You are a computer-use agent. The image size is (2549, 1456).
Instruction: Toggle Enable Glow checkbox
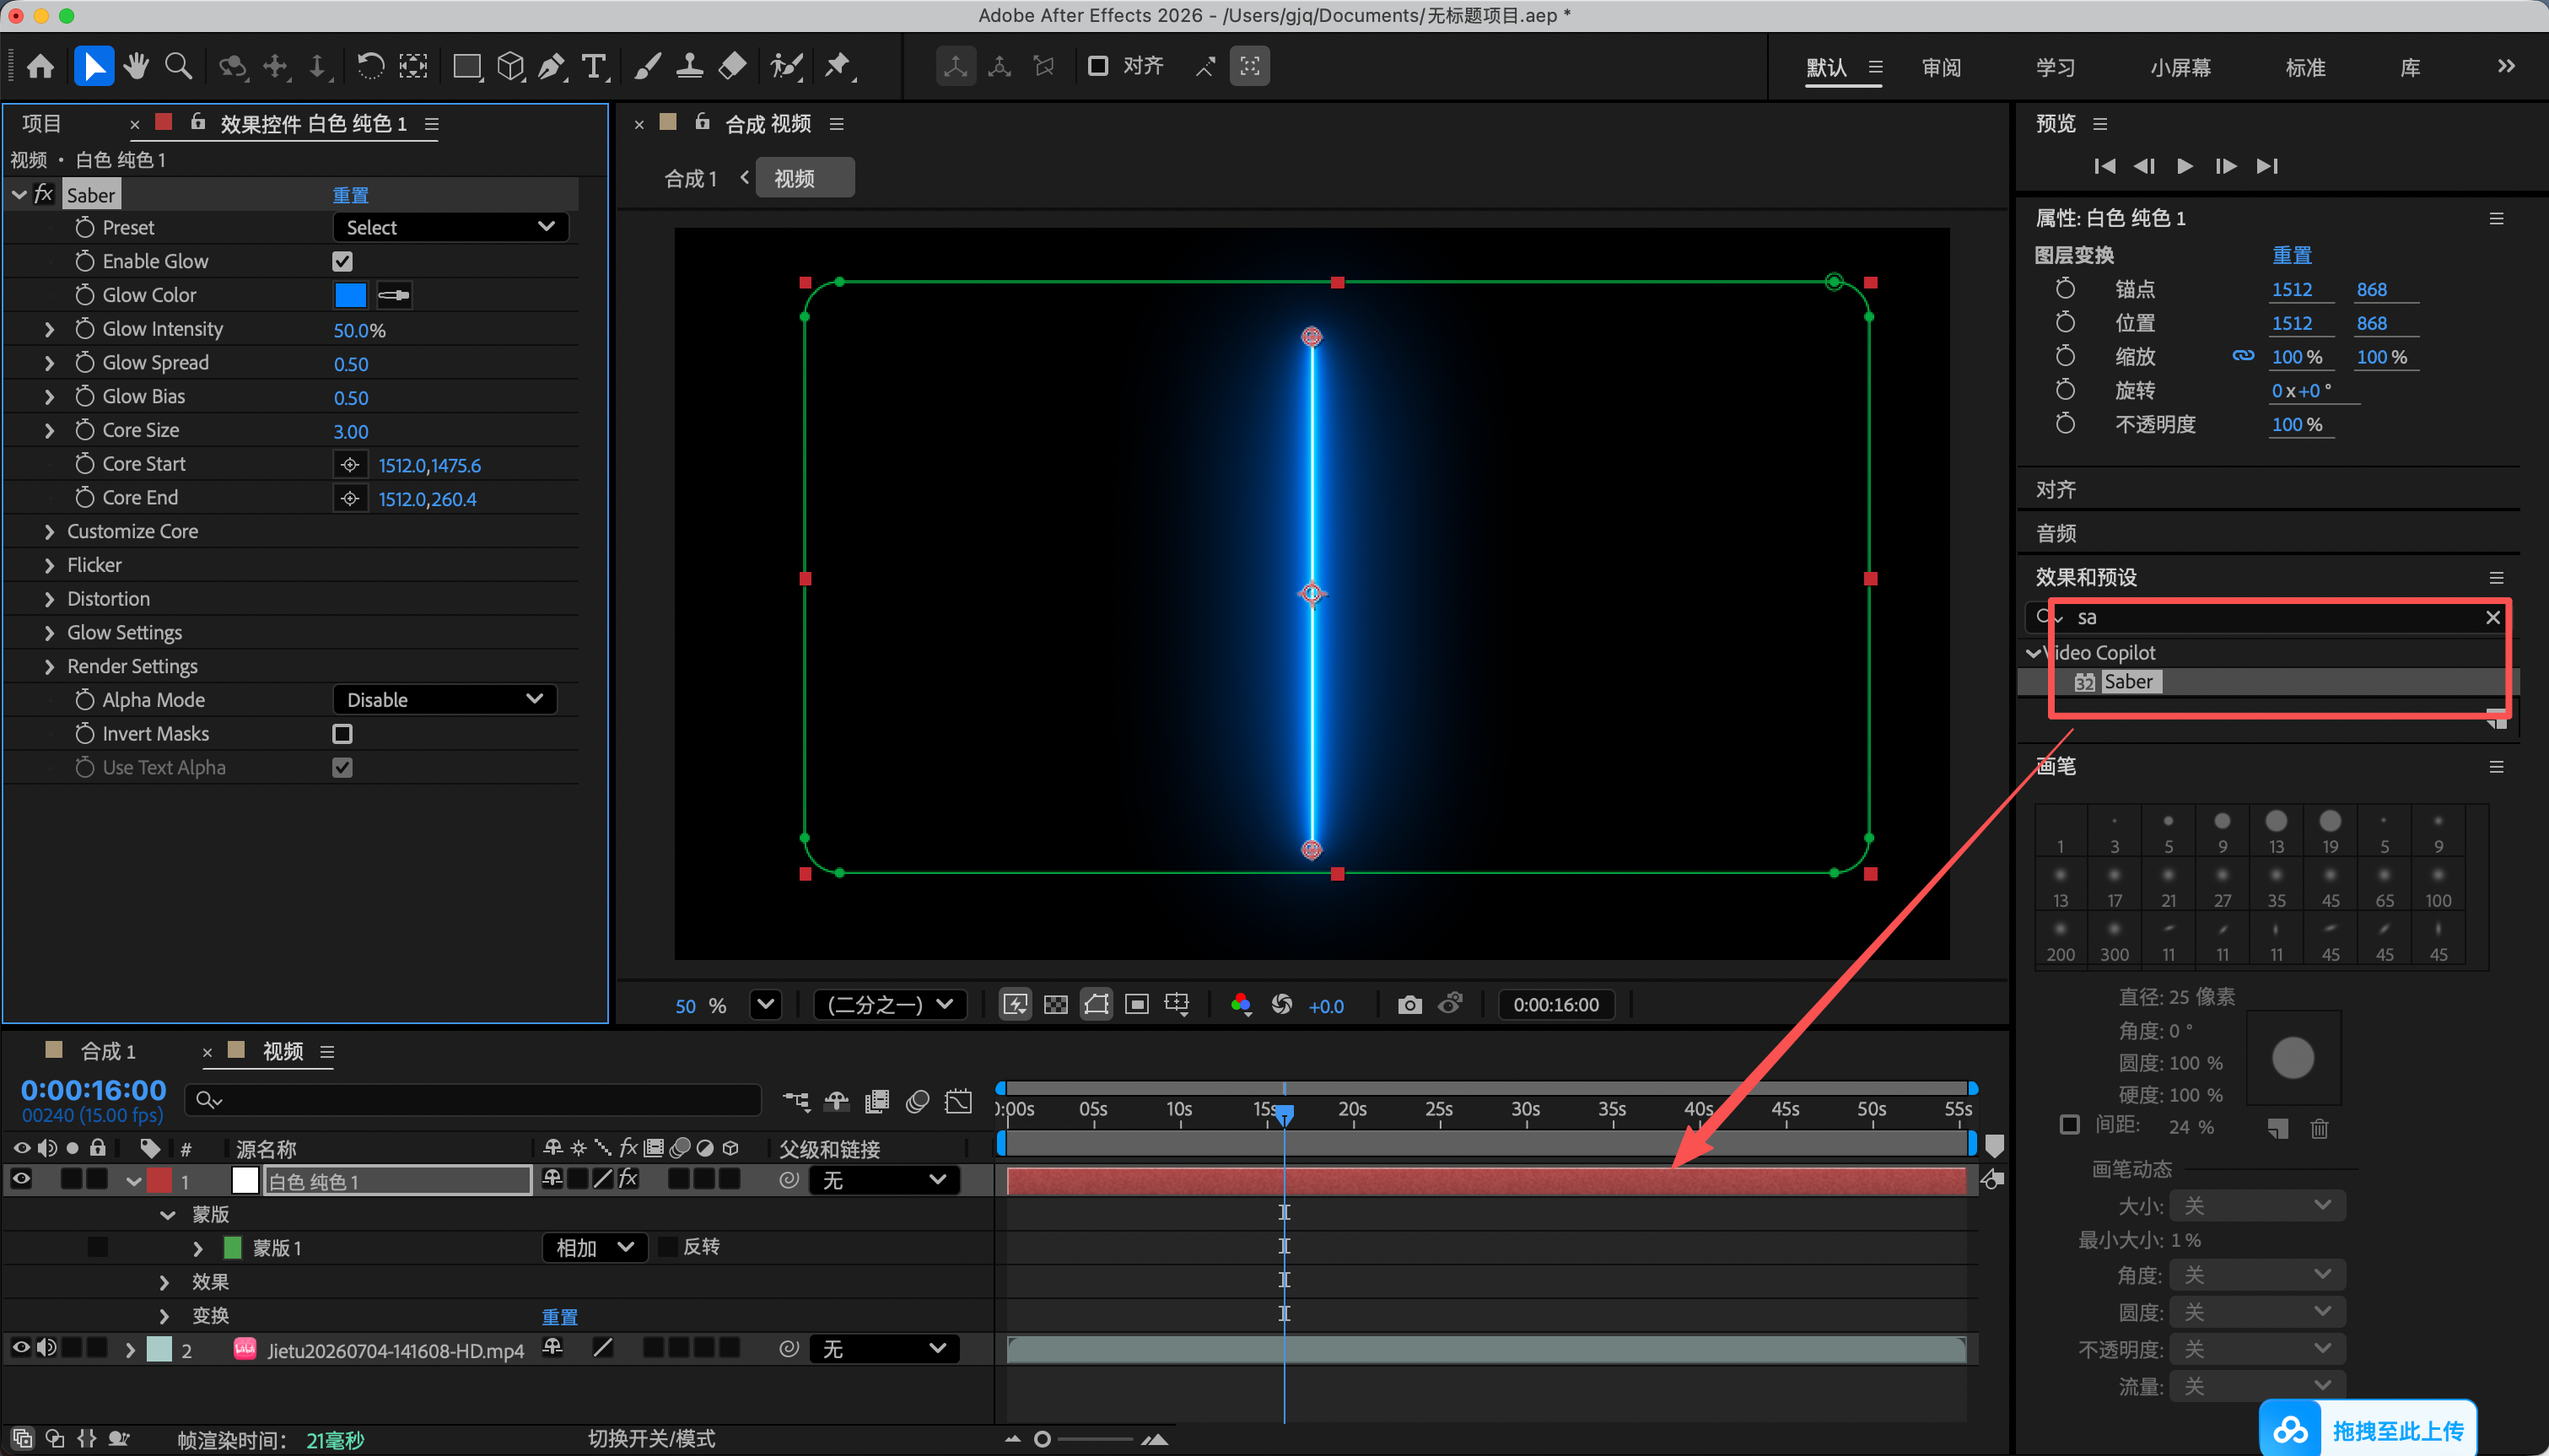tap(342, 262)
